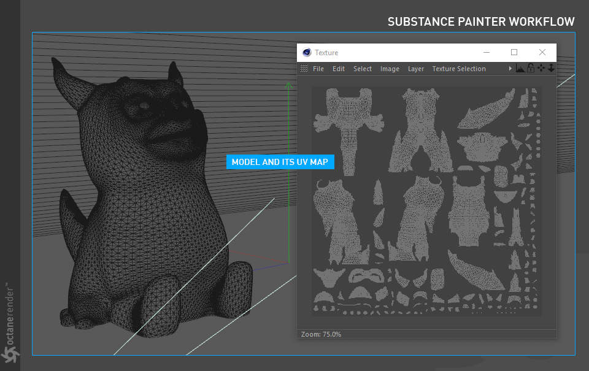Click the Zoom 75.0% status field
The height and width of the screenshot is (371, 589).
tap(321, 334)
